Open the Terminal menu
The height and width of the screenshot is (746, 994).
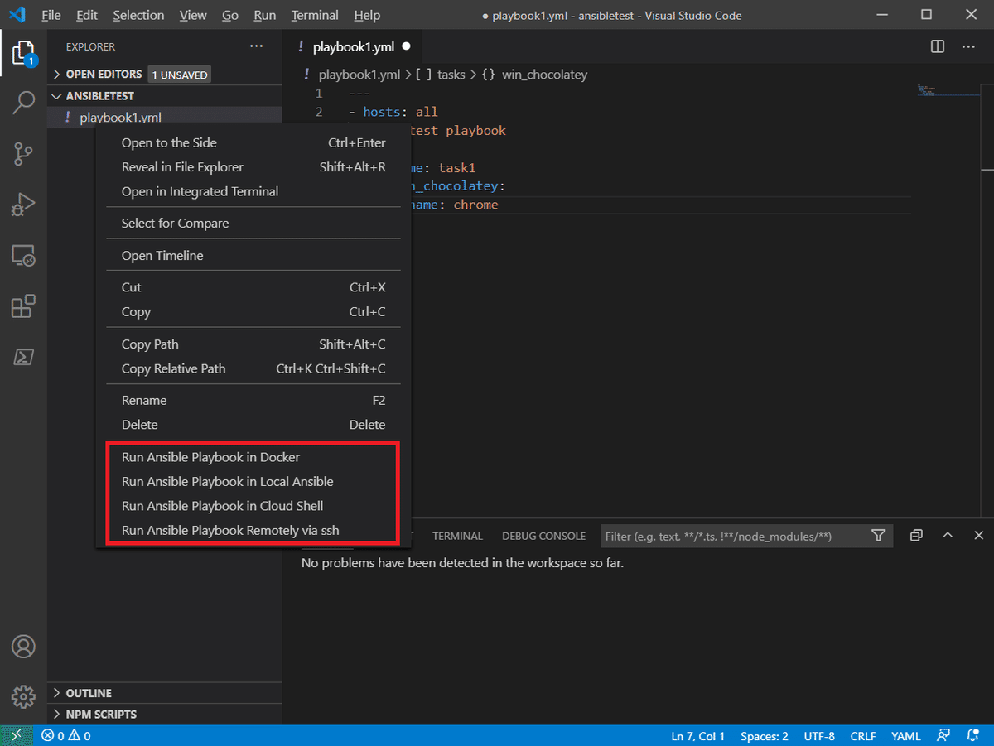315,15
